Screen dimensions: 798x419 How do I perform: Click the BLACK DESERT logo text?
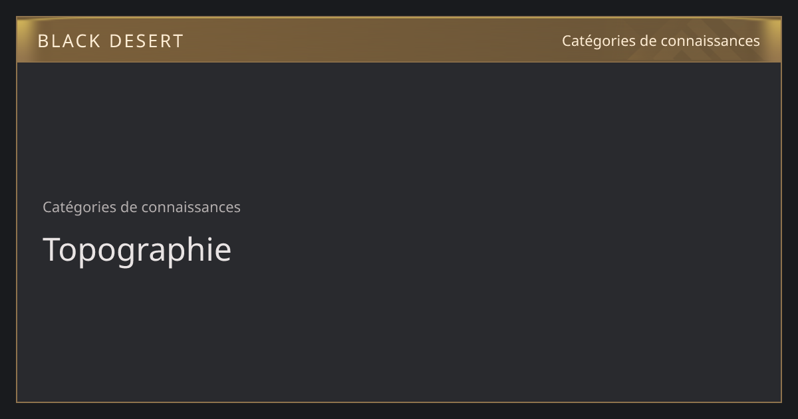110,41
